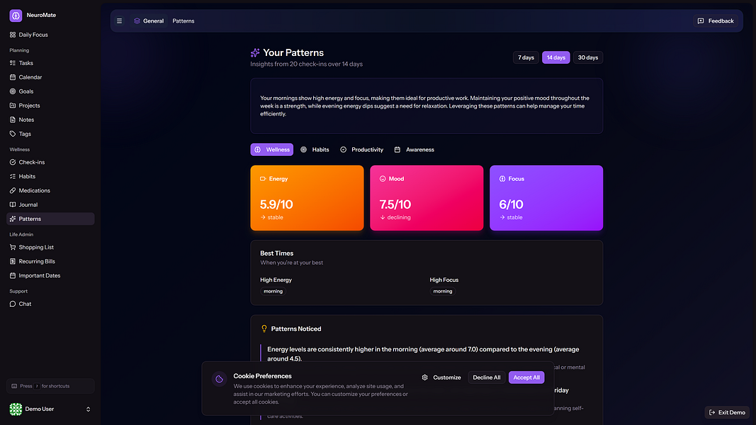The height and width of the screenshot is (425, 756).
Task: Click the Medications pill icon
Action: pos(13,191)
